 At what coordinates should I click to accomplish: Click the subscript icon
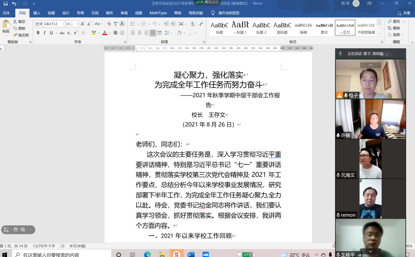(68, 33)
